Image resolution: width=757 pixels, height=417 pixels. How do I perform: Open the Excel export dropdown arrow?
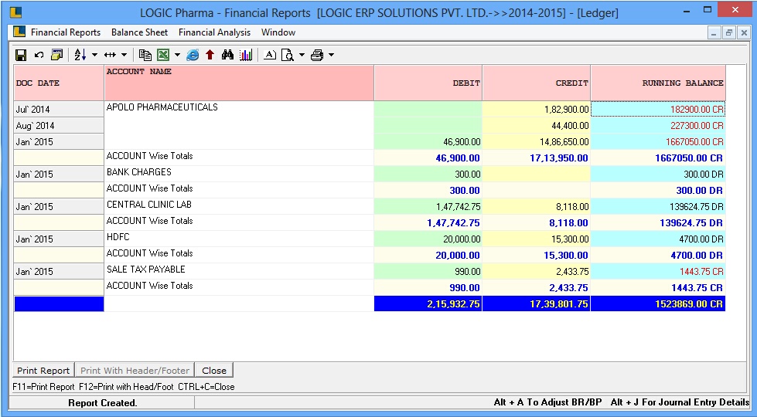coord(177,55)
